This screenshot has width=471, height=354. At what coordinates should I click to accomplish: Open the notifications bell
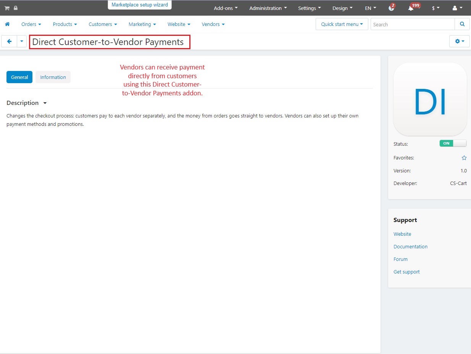[x=411, y=8]
